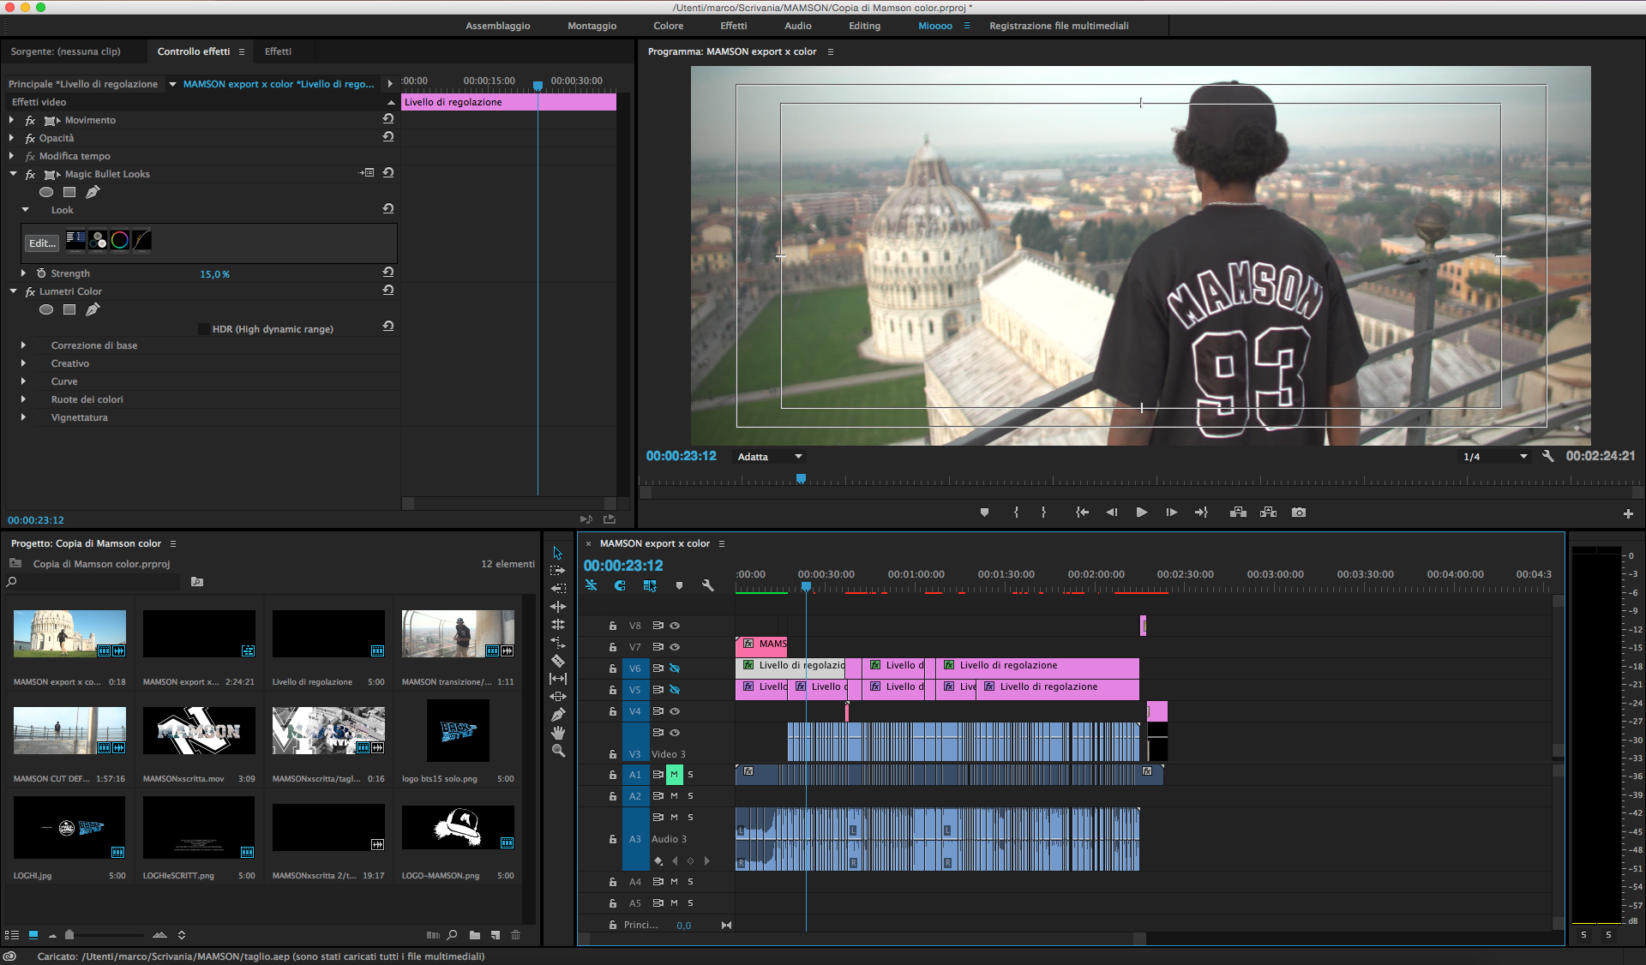Viewport: 1646px width, 965px height.
Task: Select the Track Select Forward tool
Action: (x=558, y=571)
